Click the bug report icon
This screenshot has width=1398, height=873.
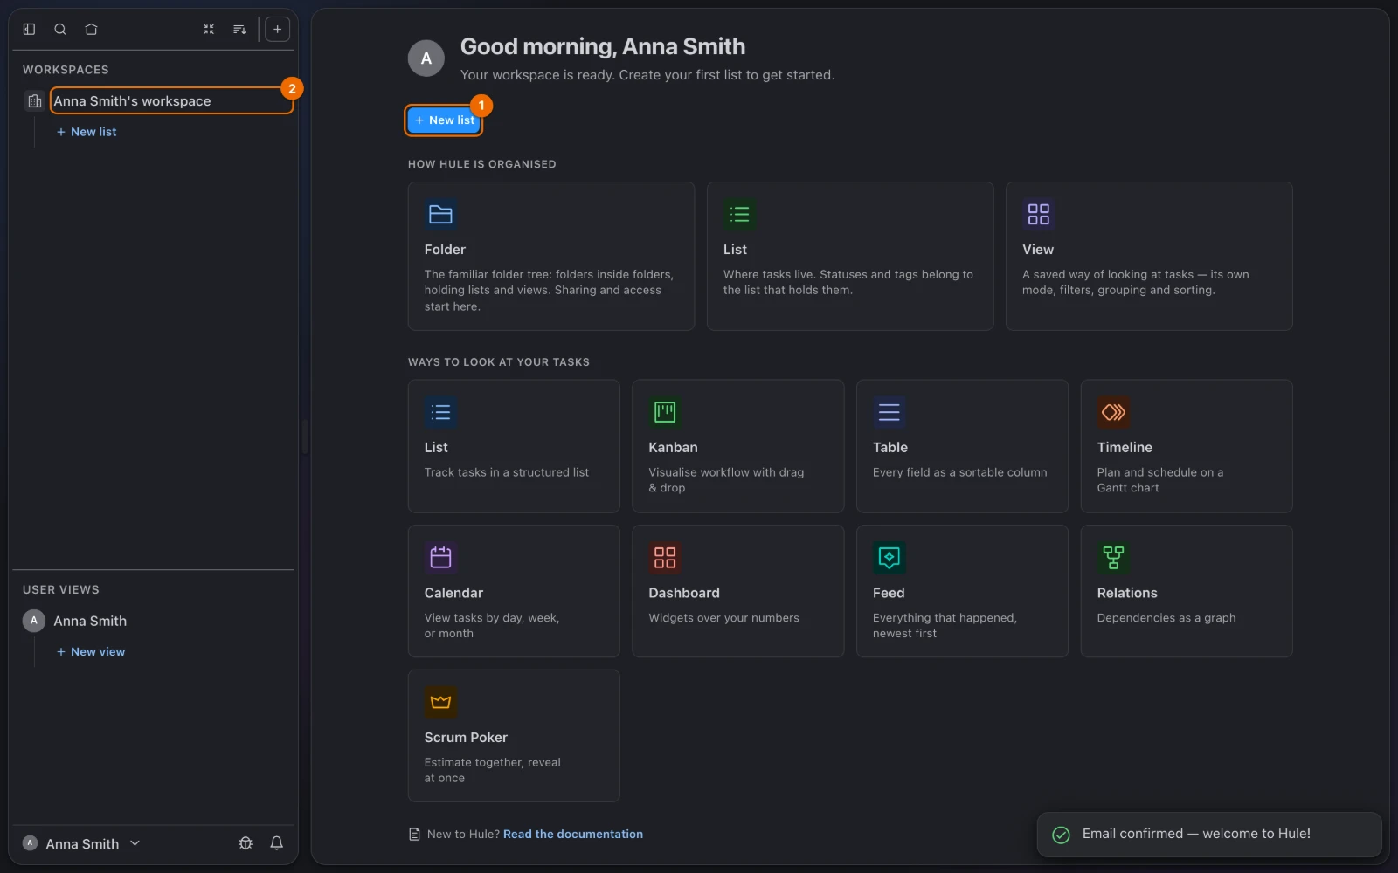tap(246, 843)
